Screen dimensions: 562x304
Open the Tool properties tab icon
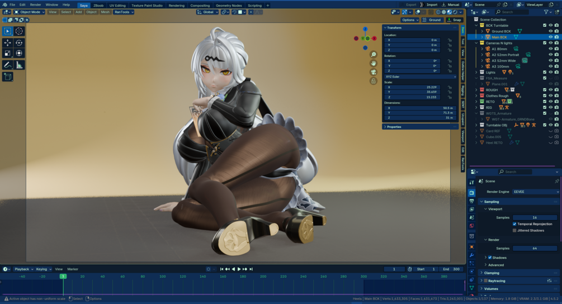471,182
